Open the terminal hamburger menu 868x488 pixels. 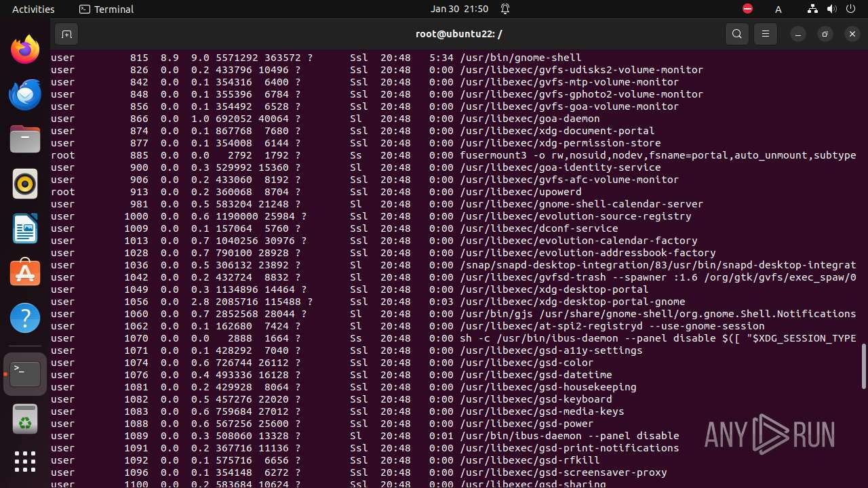pos(766,34)
